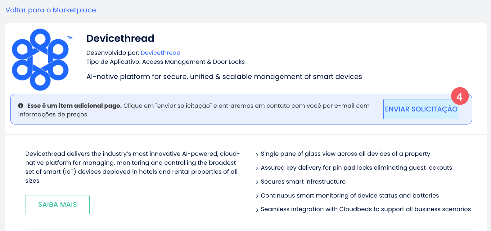Image resolution: width=491 pixels, height=231 pixels.
Task: Click the TM trademark symbol beside the logo
Action: [70, 38]
